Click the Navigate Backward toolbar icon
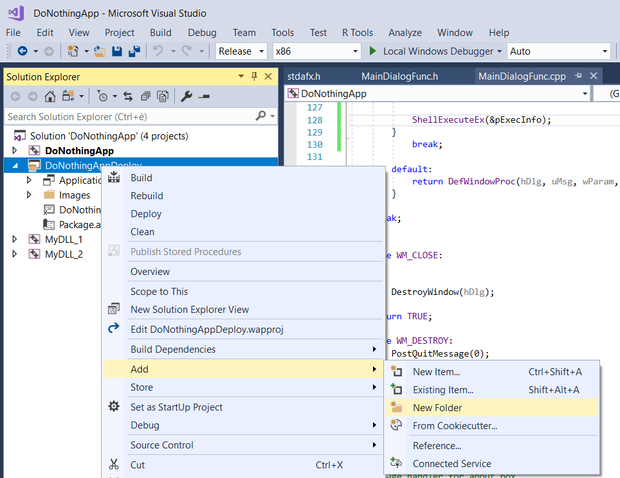The image size is (620, 478). click(x=23, y=51)
